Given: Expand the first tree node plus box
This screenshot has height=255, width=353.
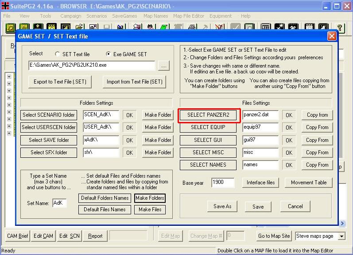Looking at the screenshot, I should tap(9, 76).
